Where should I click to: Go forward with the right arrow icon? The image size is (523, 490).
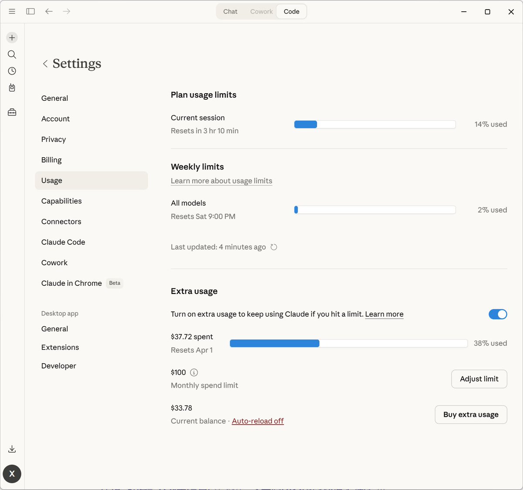tap(67, 11)
